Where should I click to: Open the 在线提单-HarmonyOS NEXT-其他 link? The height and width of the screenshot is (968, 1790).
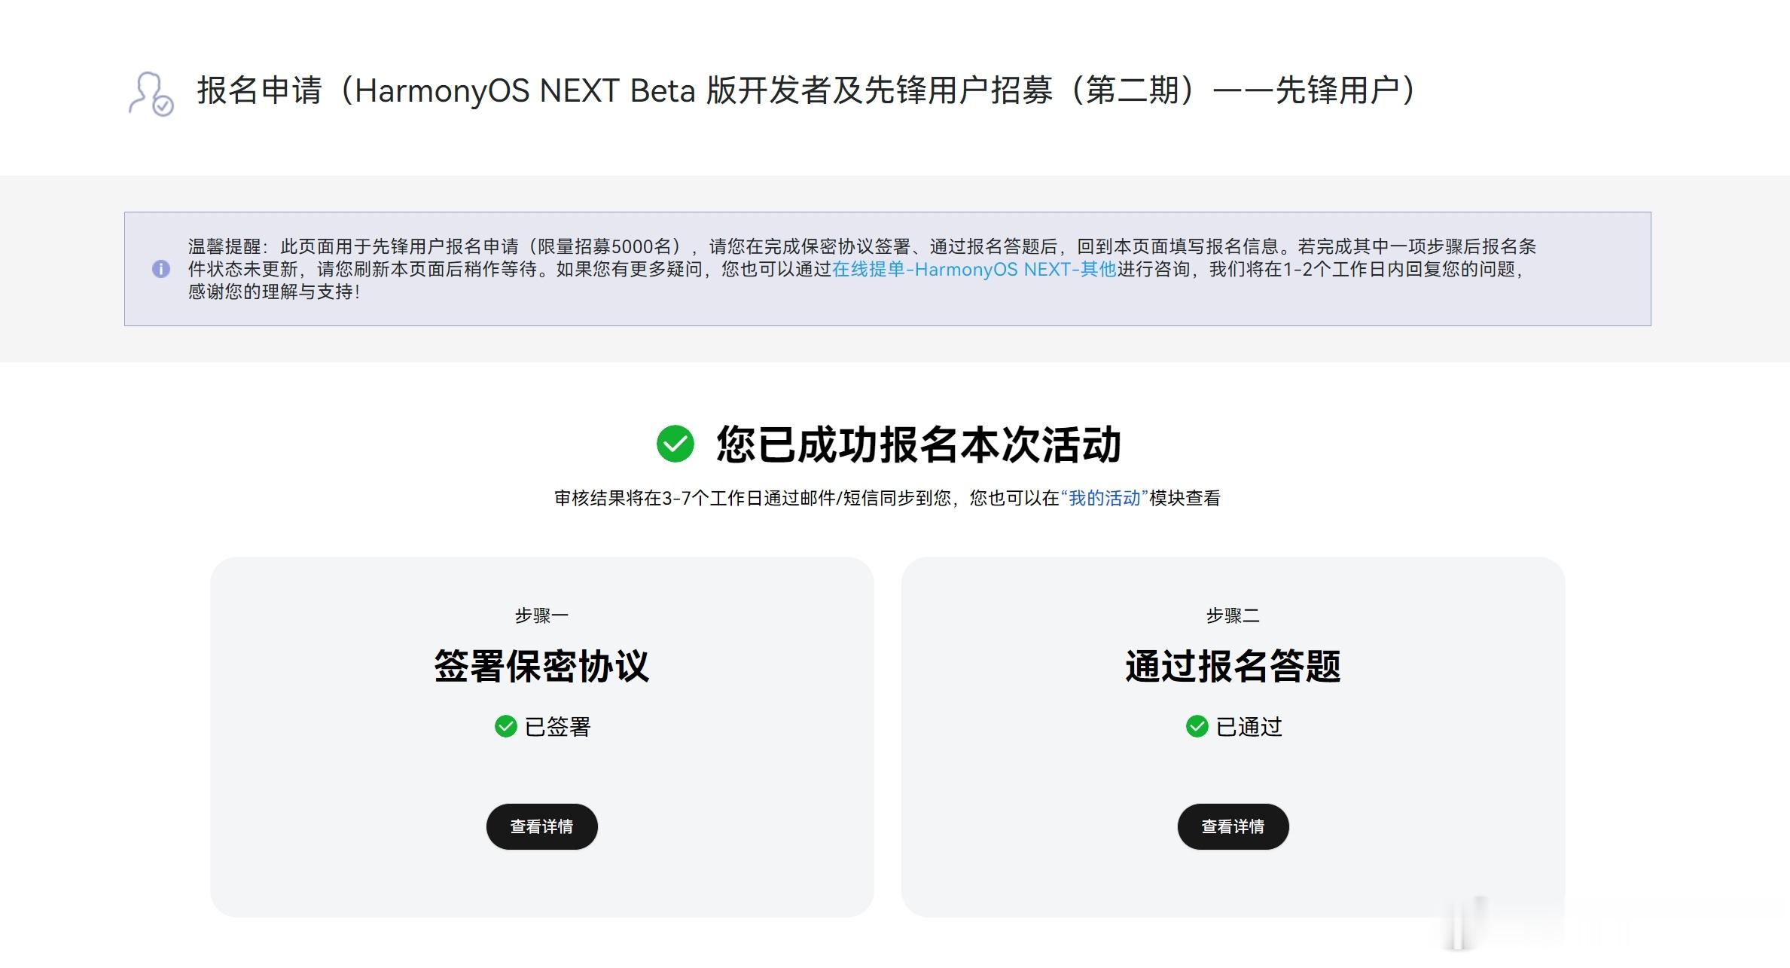pos(974,269)
